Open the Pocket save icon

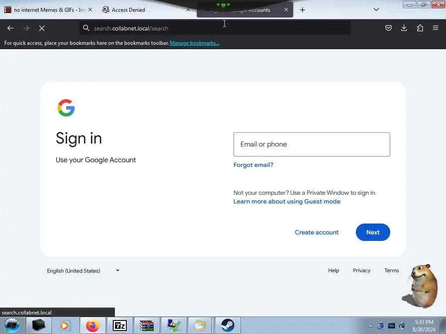[x=388, y=28]
